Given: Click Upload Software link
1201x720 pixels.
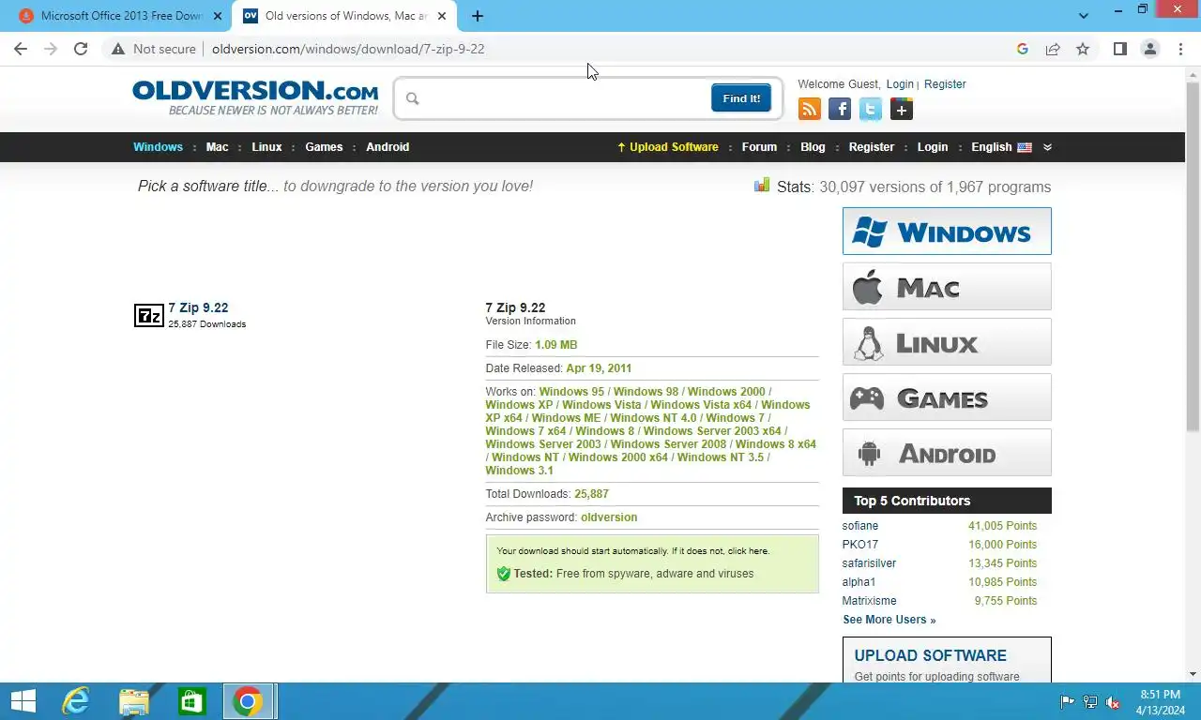Looking at the screenshot, I should point(667,147).
